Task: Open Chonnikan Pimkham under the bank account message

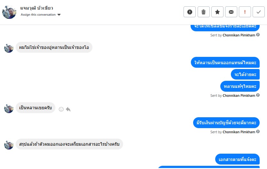Action: point(239,132)
